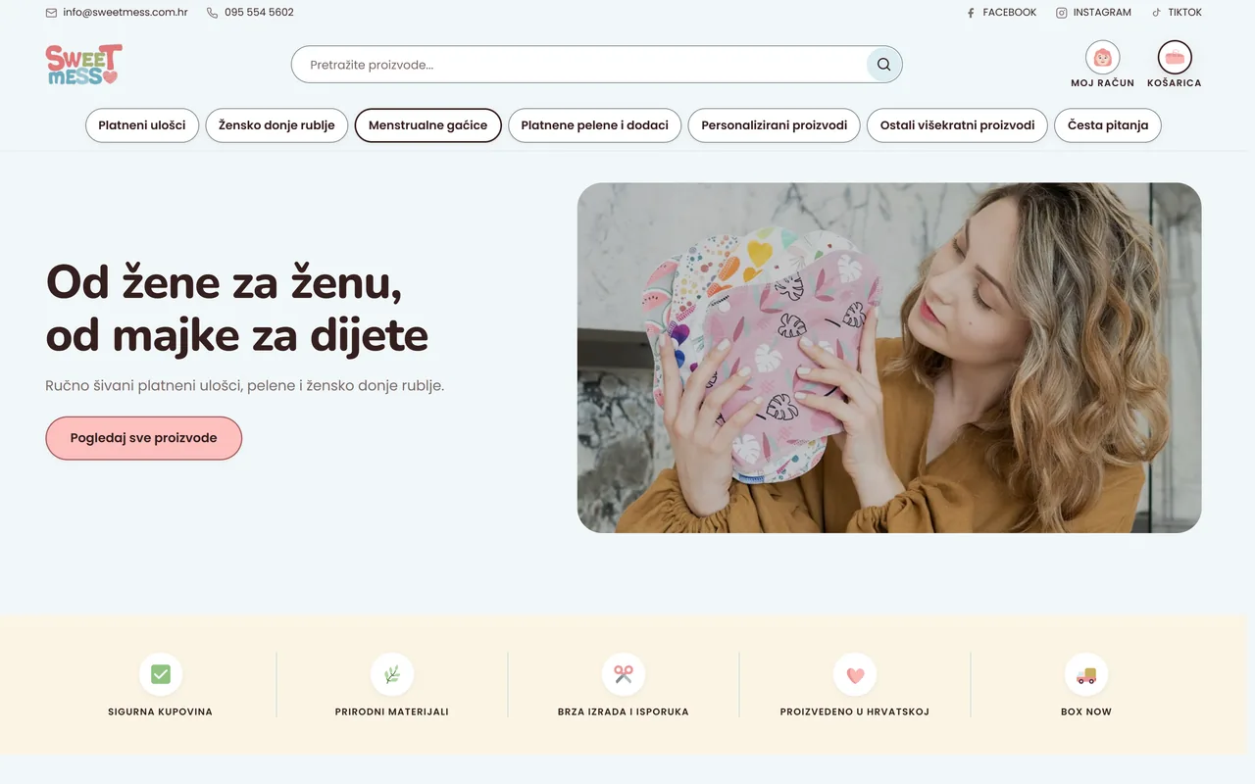Click the phone number 095 554 5602
Image resolution: width=1255 pixels, height=784 pixels.
(259, 13)
